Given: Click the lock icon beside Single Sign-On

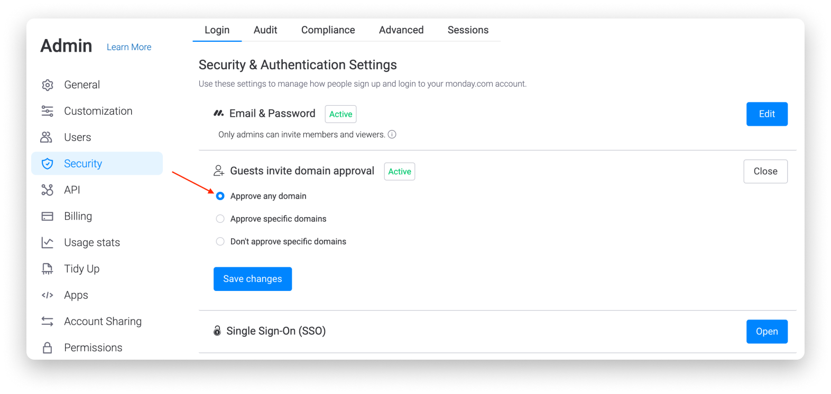Looking at the screenshot, I should click(x=217, y=331).
